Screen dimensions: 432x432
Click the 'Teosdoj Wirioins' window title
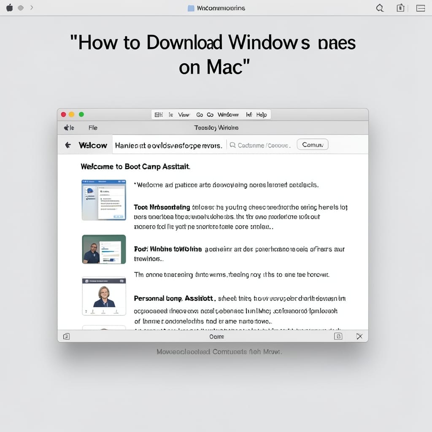[216, 128]
